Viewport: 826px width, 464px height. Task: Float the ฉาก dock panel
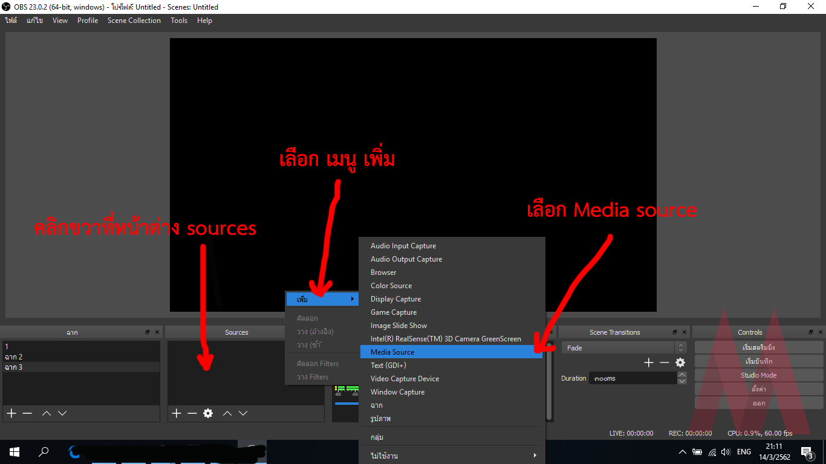tap(148, 332)
